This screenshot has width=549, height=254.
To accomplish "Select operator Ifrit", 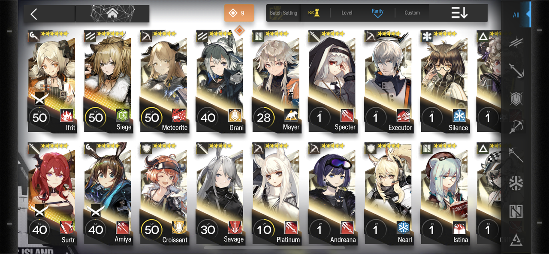I will tap(51, 82).
